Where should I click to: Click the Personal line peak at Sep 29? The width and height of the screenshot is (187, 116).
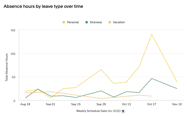tap(101, 69)
